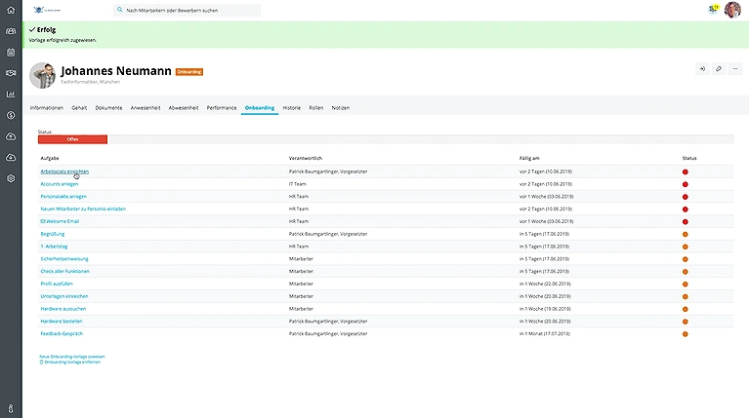The height and width of the screenshot is (418, 749).
Task: Click the company logo in header
Action: (47, 10)
